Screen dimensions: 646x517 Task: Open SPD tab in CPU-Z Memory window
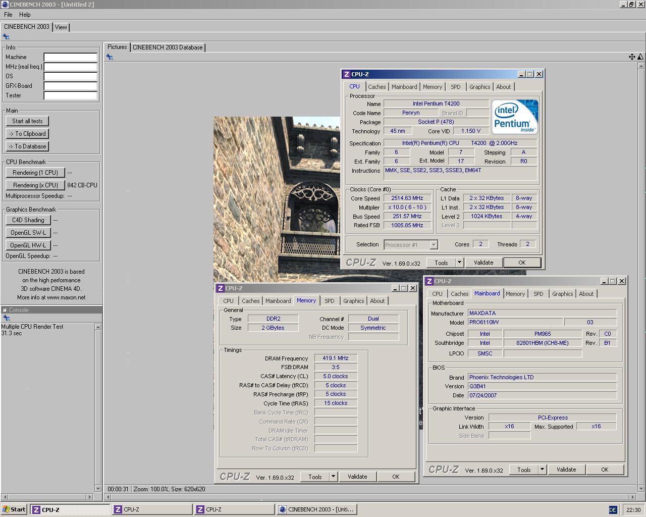click(329, 301)
